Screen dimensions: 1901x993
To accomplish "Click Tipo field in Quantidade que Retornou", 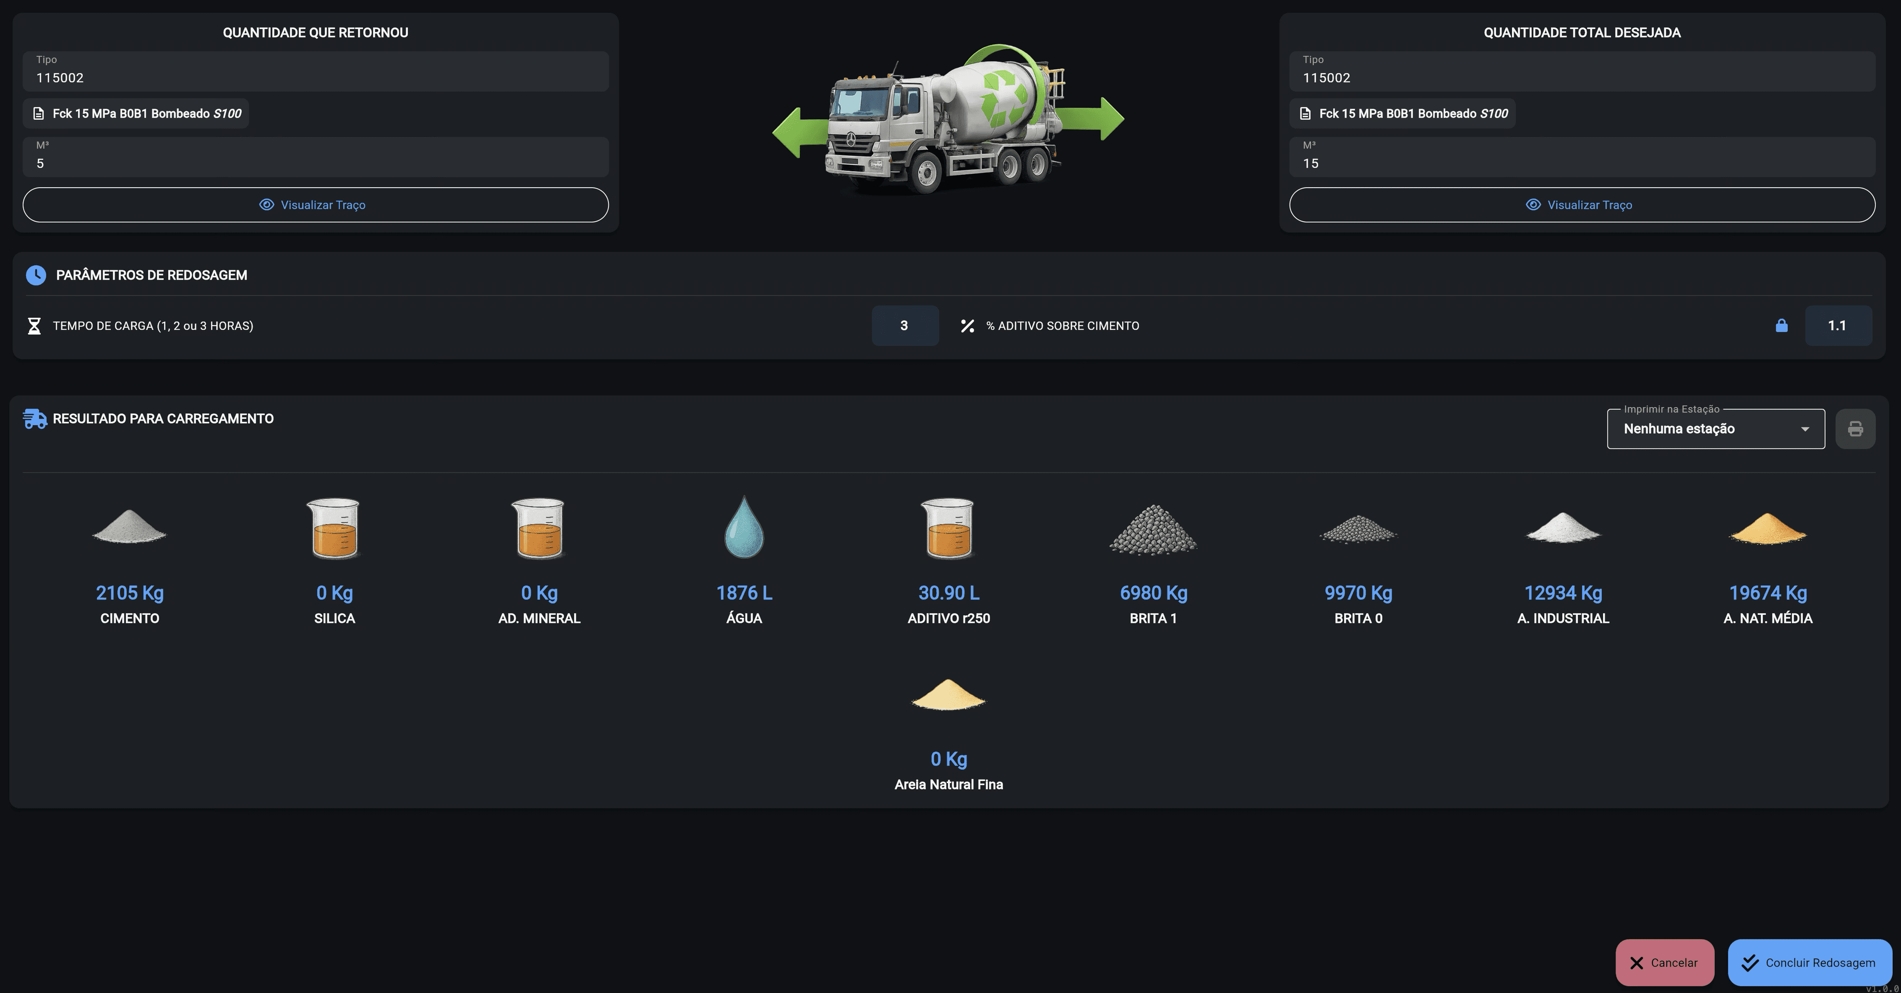I will [x=315, y=72].
